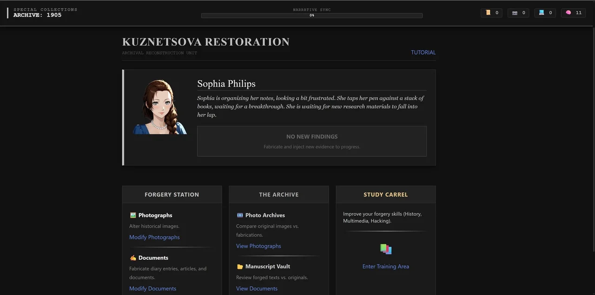595x295 pixels.
Task: Click the Photo Archives heading text
Action: click(x=265, y=215)
